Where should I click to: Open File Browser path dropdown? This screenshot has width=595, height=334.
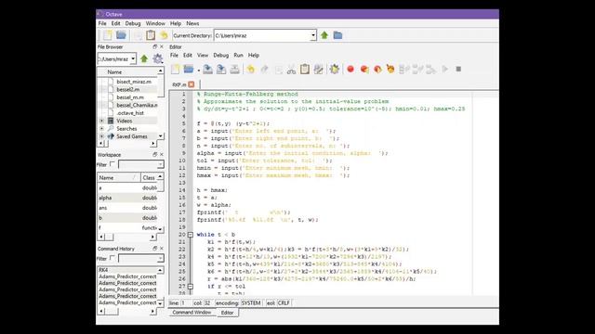pyautogui.click(x=133, y=58)
